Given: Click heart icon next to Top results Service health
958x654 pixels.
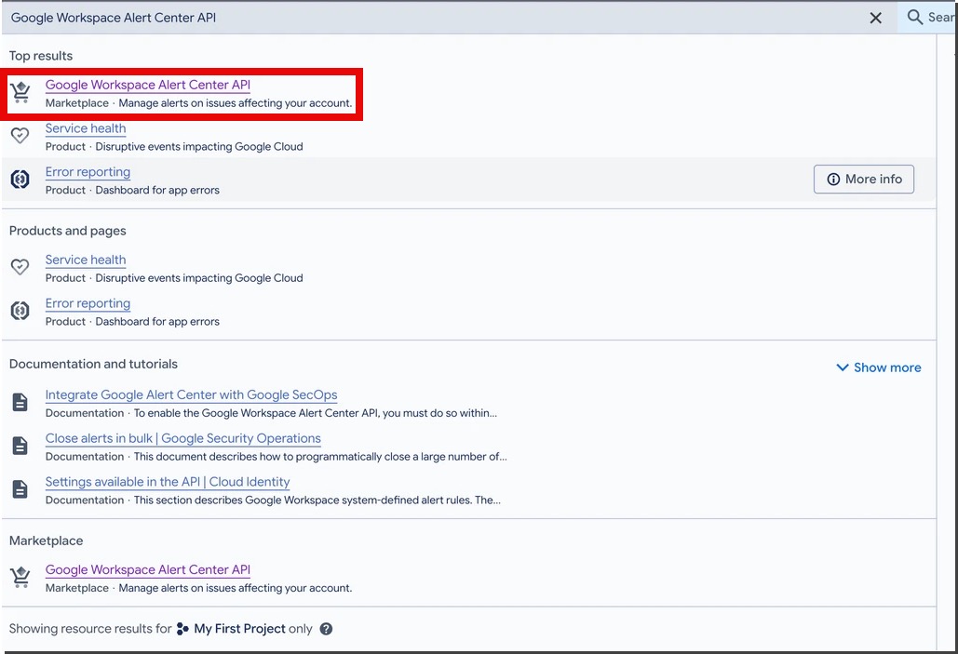Looking at the screenshot, I should pyautogui.click(x=20, y=136).
